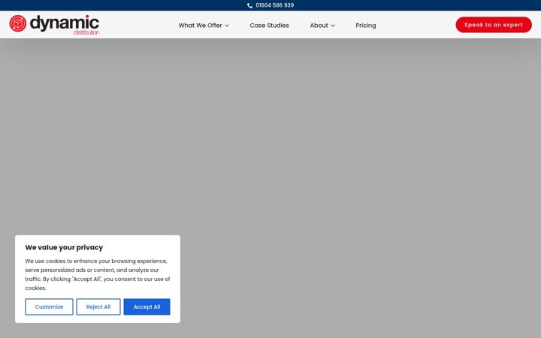Click Customize in the cookie banner

pos(49,306)
